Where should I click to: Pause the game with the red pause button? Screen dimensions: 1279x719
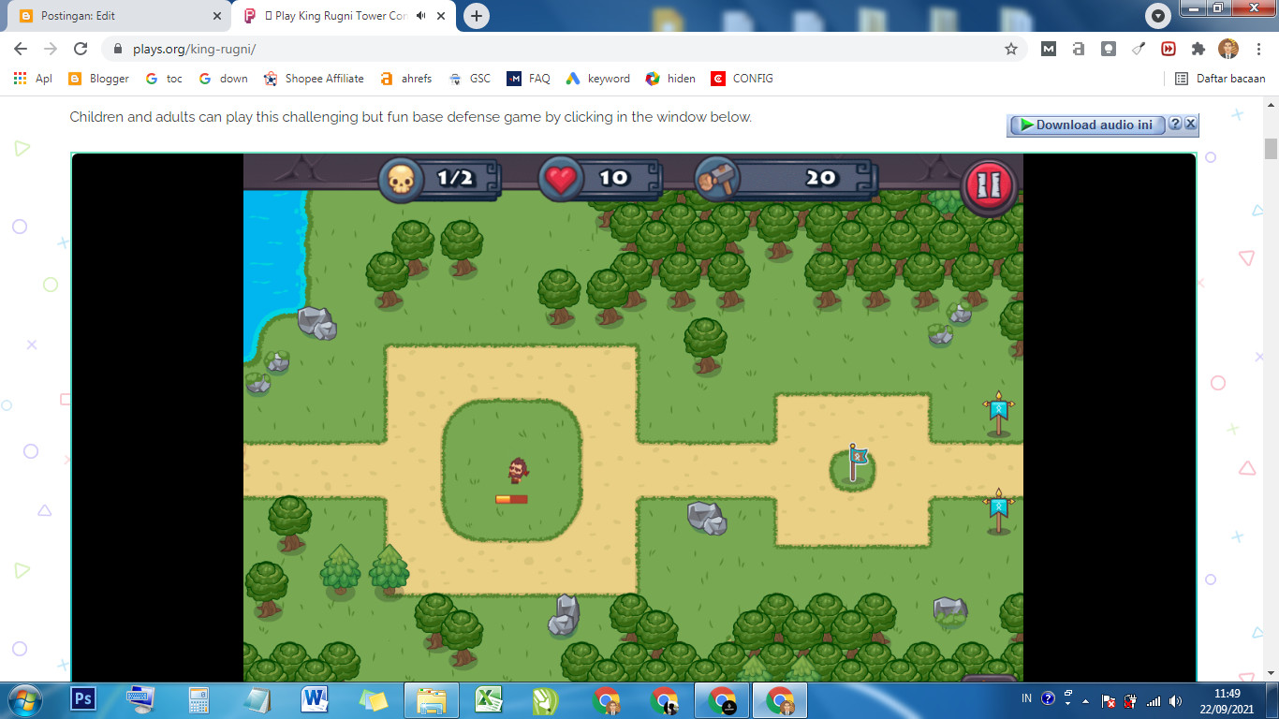(x=990, y=184)
